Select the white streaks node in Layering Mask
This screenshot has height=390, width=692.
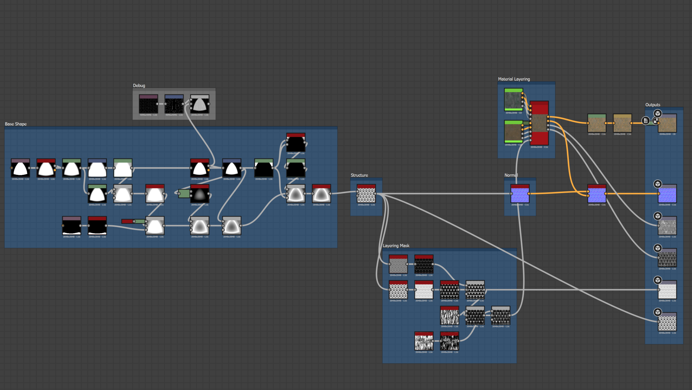pos(449,316)
